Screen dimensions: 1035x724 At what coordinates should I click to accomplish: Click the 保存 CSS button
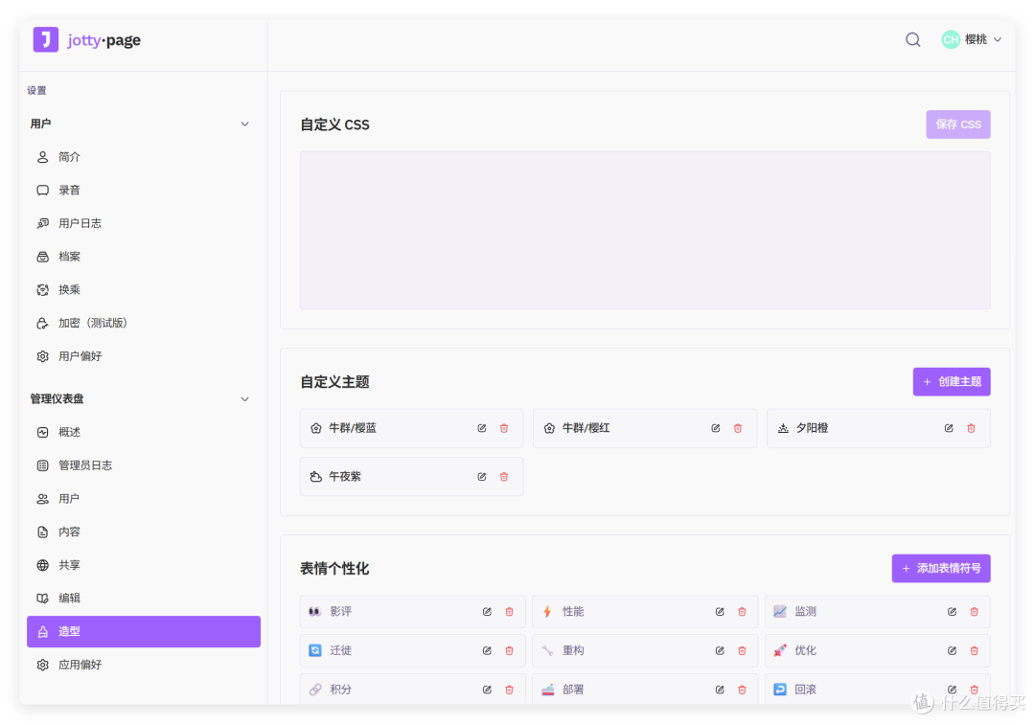[x=957, y=124]
